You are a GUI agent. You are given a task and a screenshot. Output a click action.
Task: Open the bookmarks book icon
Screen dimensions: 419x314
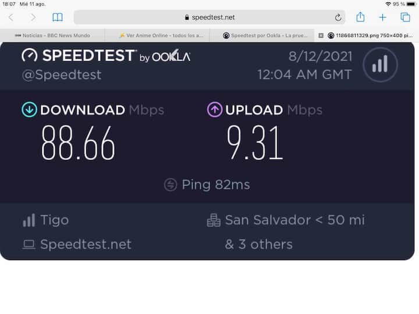(58, 17)
